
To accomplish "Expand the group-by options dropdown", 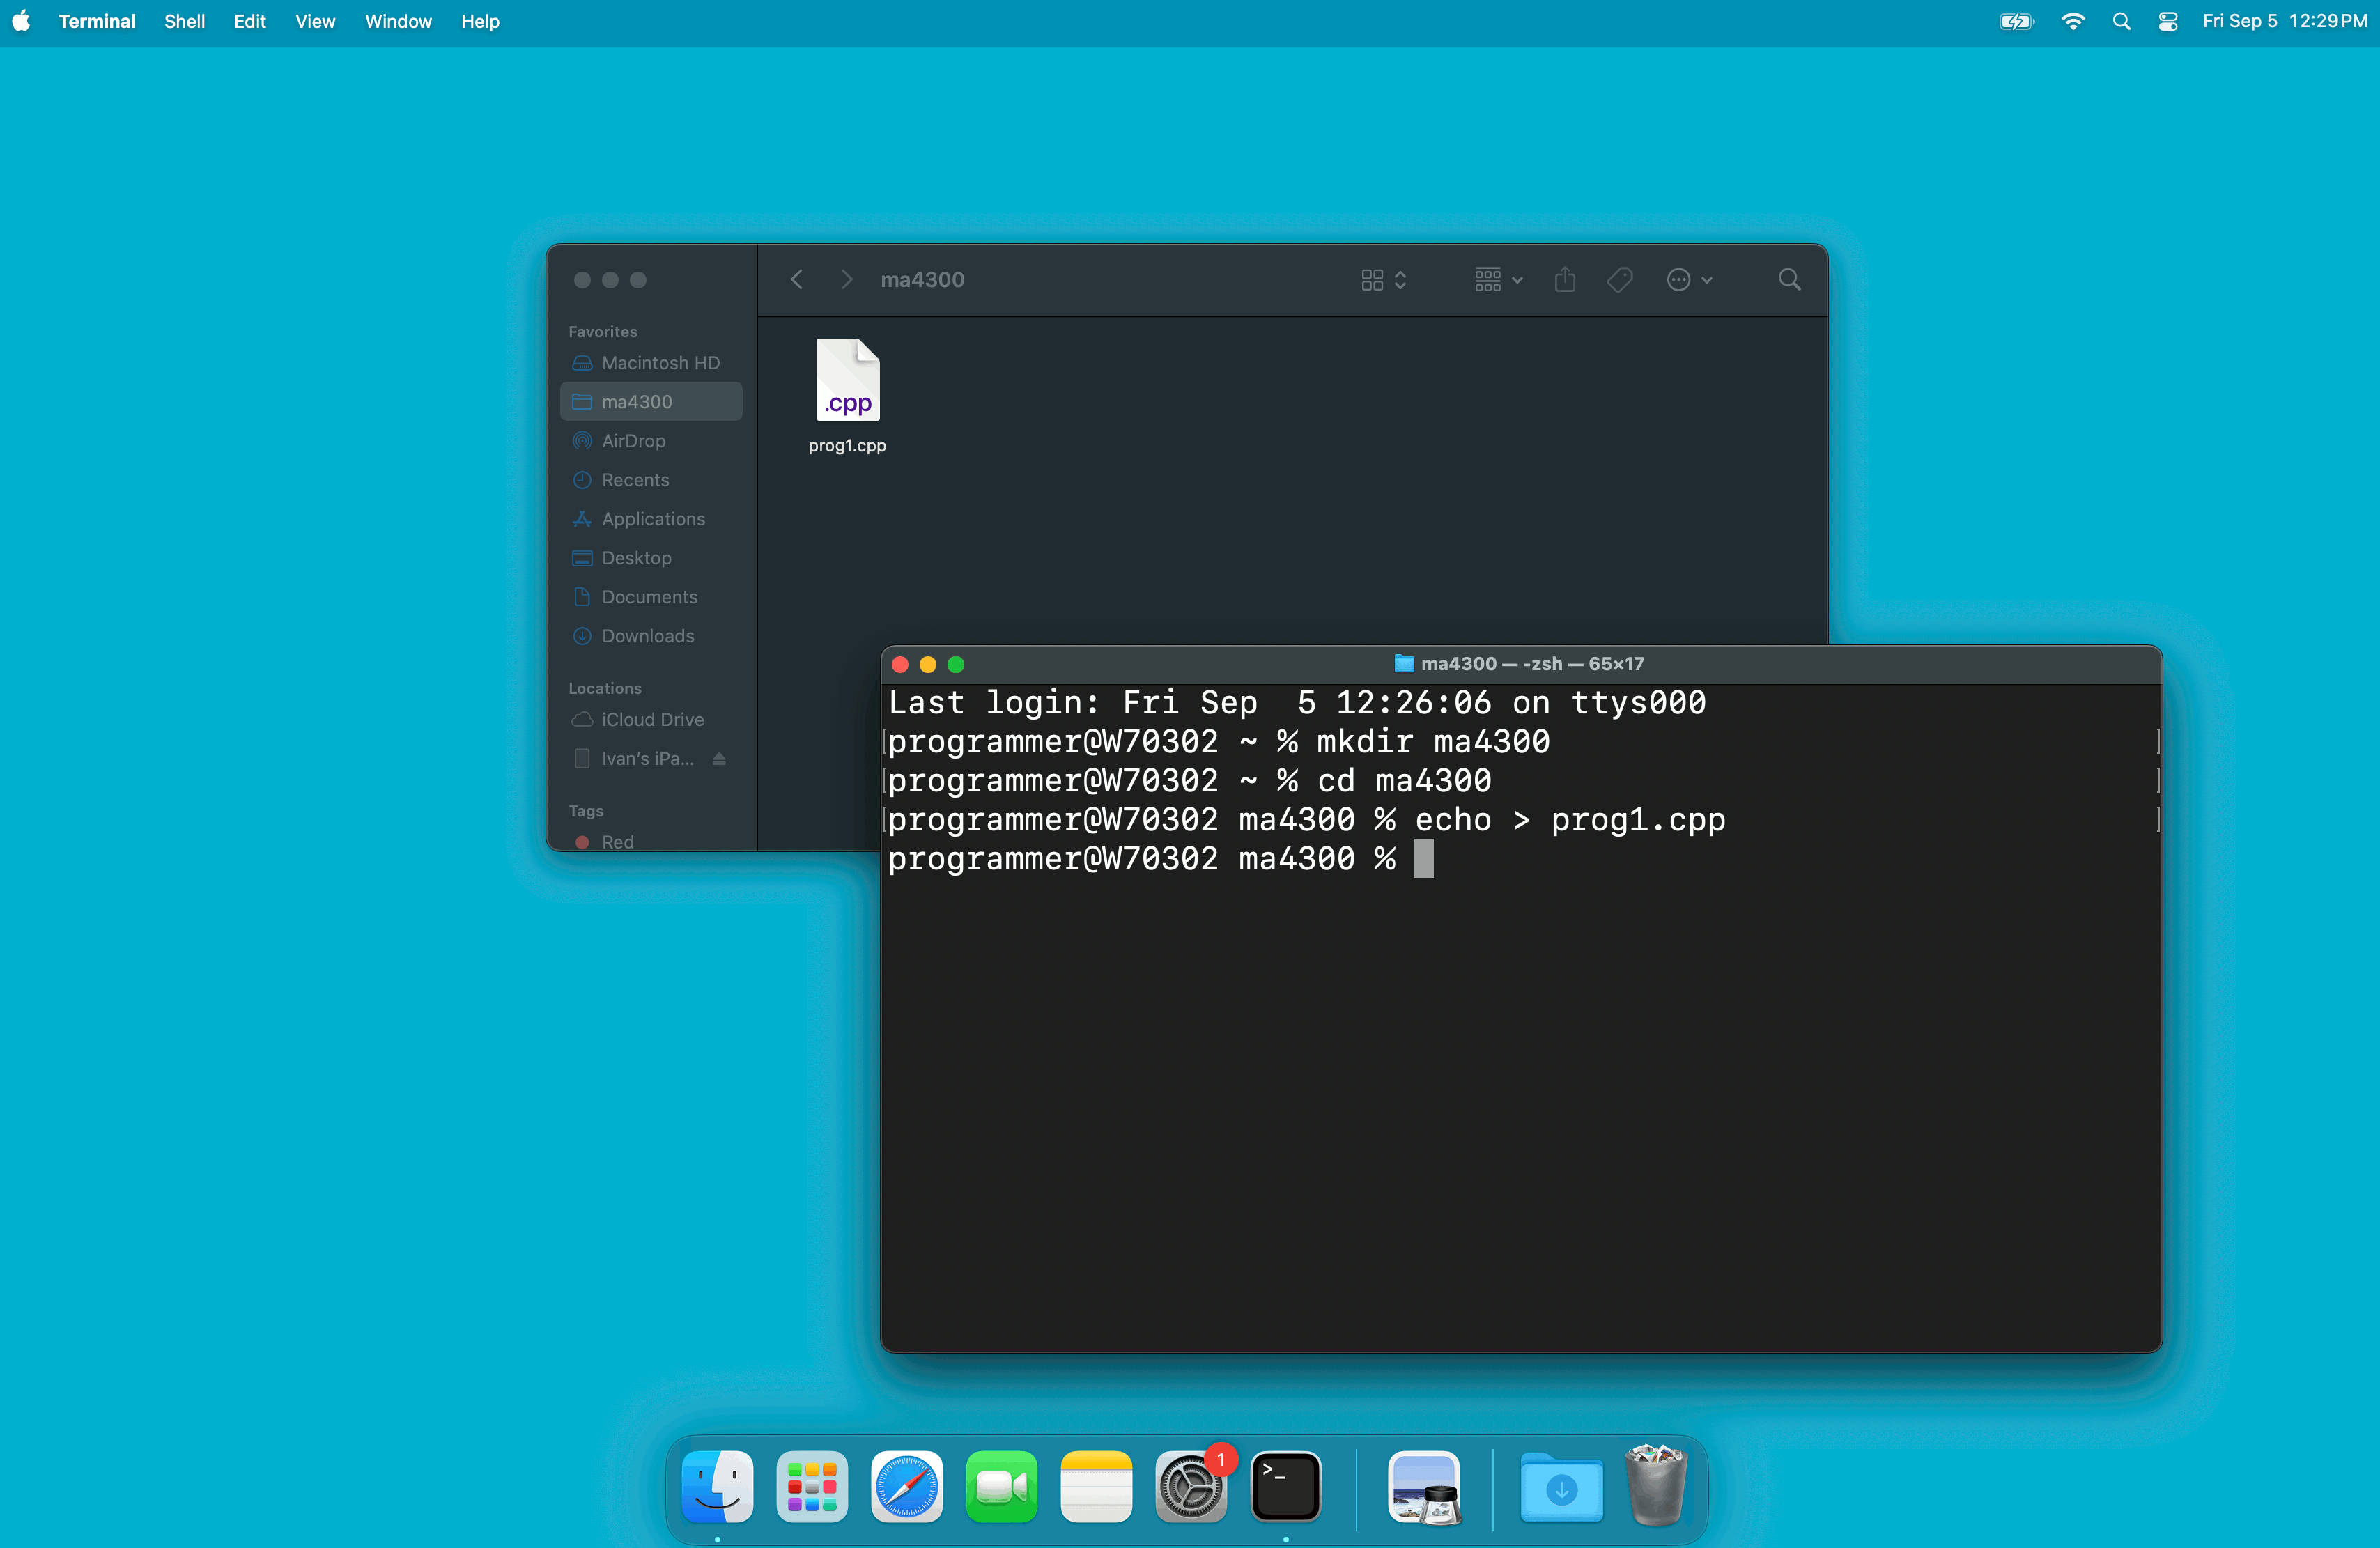I will [x=1498, y=280].
